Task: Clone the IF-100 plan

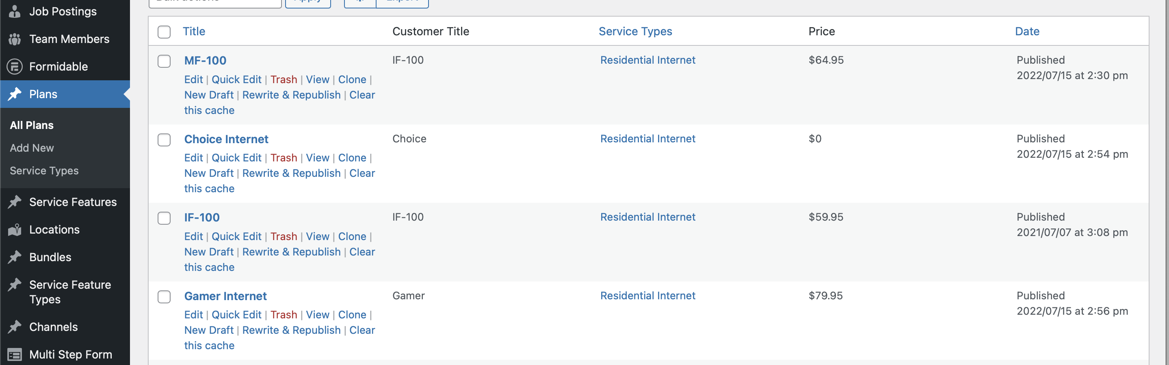Action: pos(352,236)
